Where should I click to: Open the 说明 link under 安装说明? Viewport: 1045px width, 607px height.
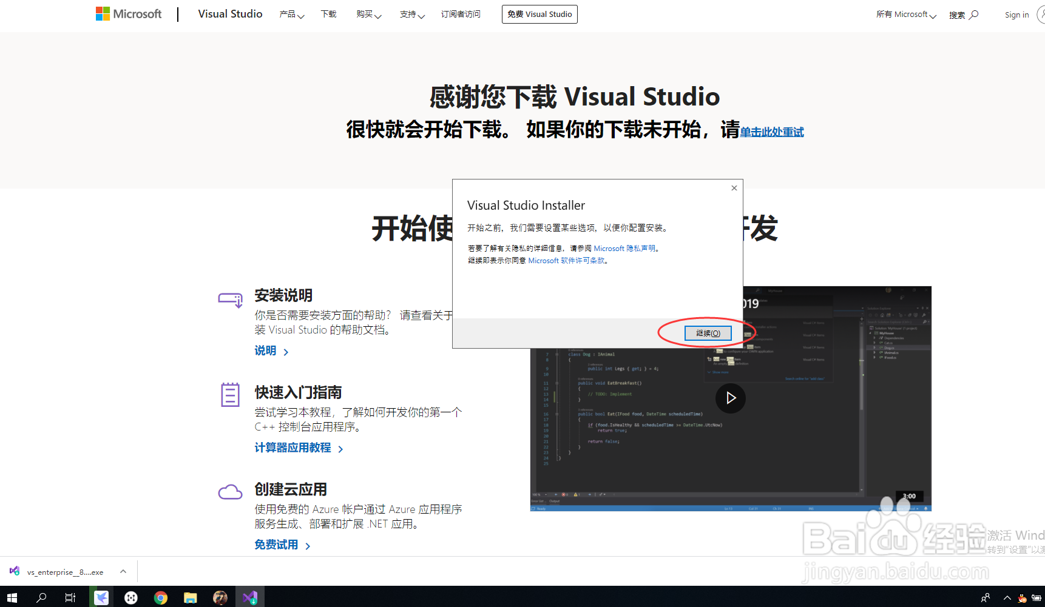coord(271,351)
